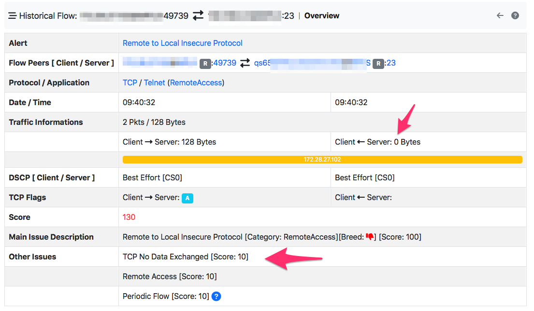The width and height of the screenshot is (534, 311).
Task: Click the server R badge before :23
Action: (378, 63)
